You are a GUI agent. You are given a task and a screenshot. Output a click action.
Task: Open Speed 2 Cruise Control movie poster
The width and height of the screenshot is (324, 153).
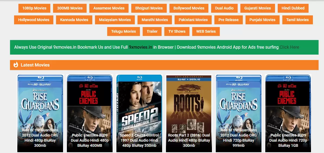point(139,113)
